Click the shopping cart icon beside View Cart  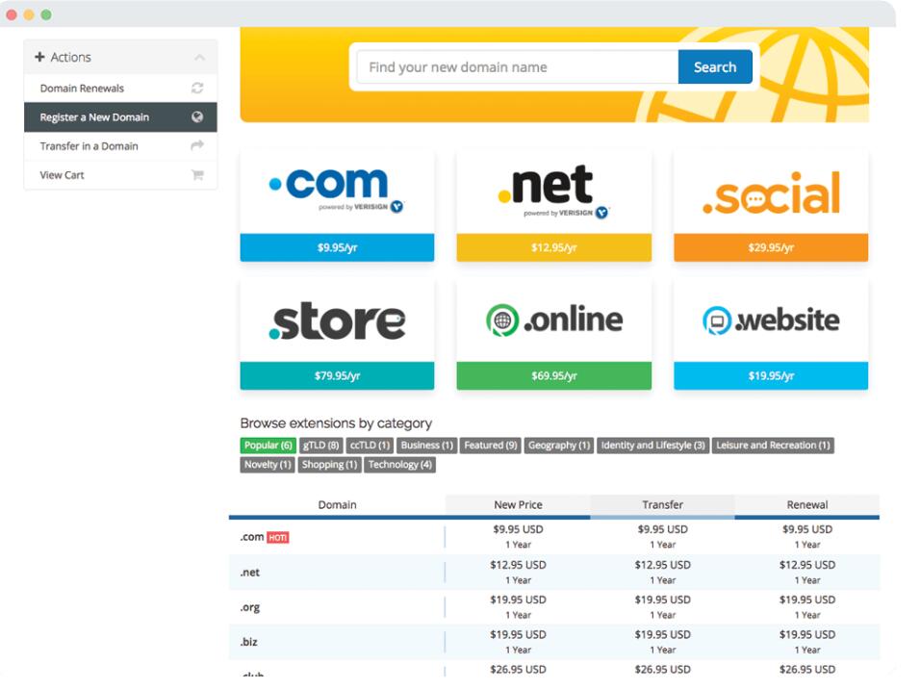tap(197, 175)
